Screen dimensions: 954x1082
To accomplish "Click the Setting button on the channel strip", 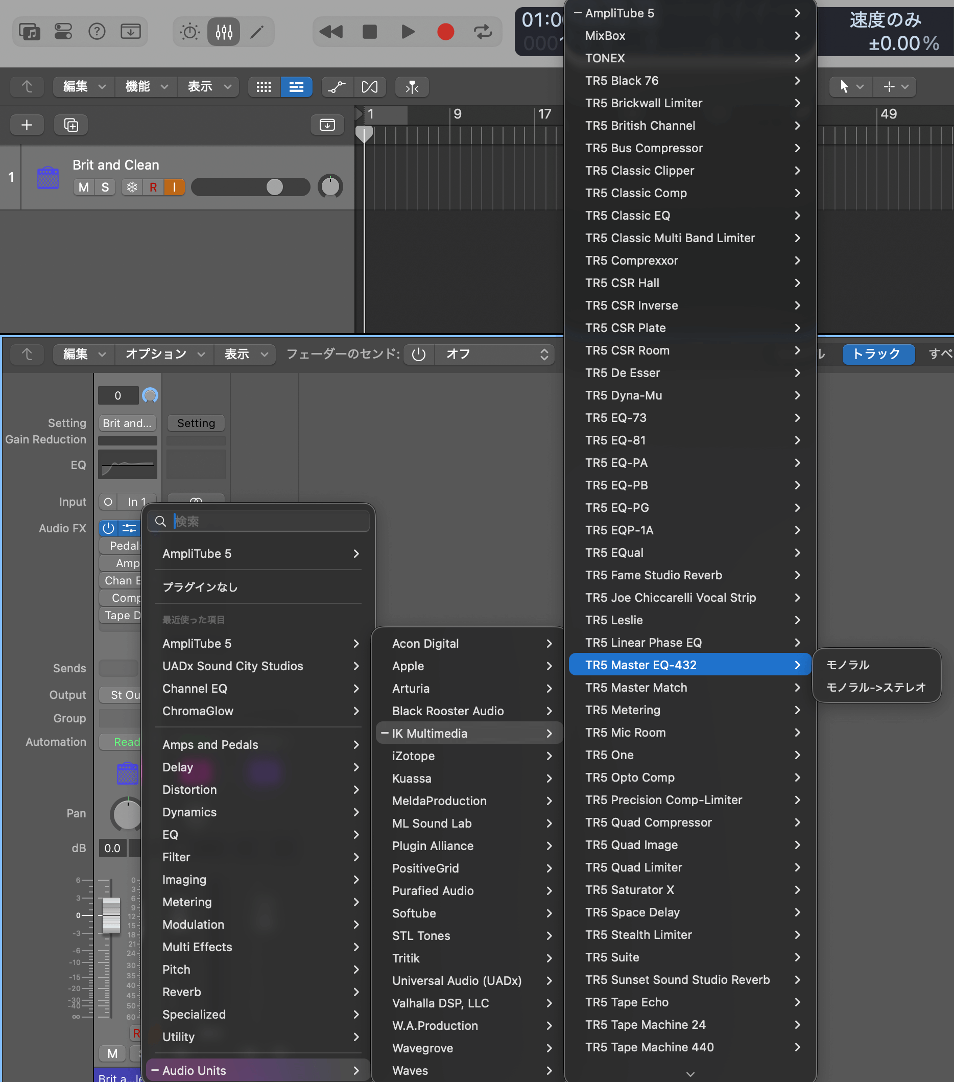I will [x=195, y=423].
